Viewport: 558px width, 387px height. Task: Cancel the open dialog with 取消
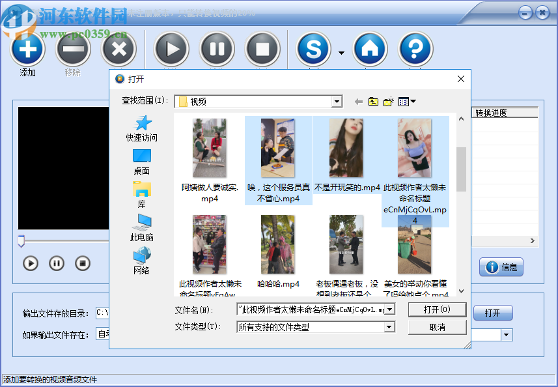tap(437, 327)
